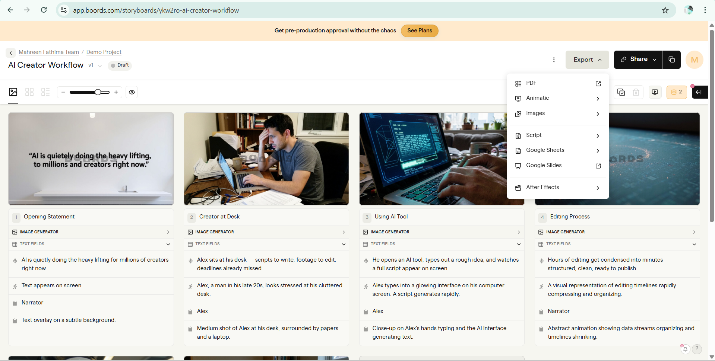Open the Share button dropdown arrow
This screenshot has height=361, width=715.
tap(655, 60)
